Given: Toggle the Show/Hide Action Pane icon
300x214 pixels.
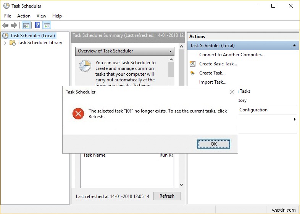Looking at the screenshot, I should click(x=47, y=25).
